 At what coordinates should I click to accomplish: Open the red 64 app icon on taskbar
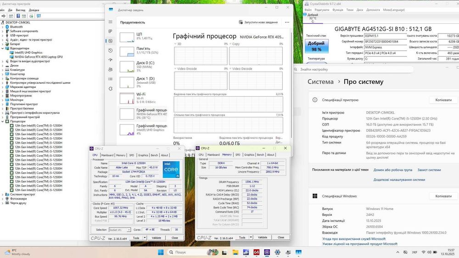(257, 252)
